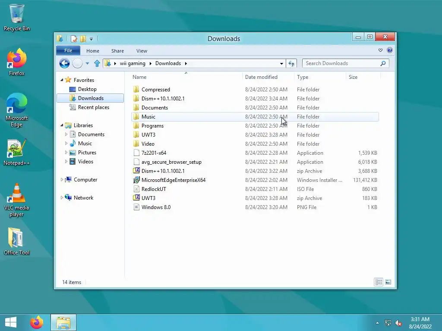Expand the Computer tree node
Screen dimensions: 442x331
coord(62,180)
